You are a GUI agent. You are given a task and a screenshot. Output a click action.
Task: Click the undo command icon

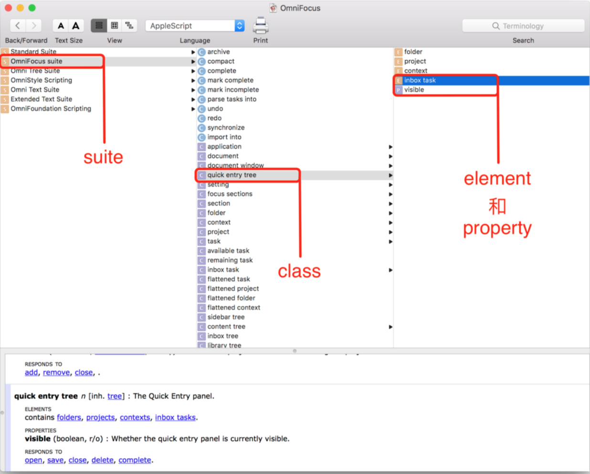pos(201,109)
